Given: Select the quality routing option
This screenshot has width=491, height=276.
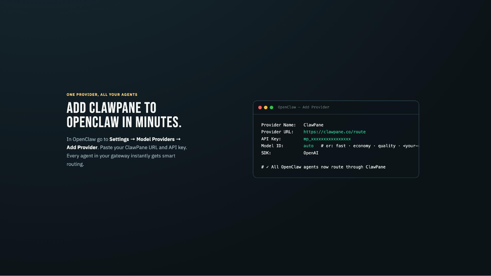Looking at the screenshot, I should coord(387,146).
